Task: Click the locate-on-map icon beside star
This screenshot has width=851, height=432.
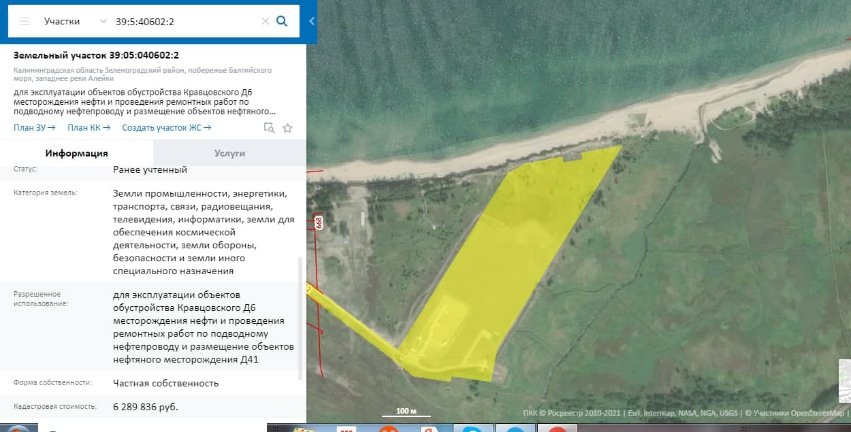Action: tap(269, 128)
